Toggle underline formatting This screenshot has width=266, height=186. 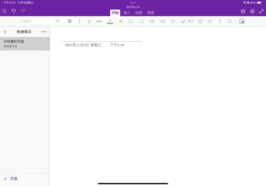click(x=89, y=21)
